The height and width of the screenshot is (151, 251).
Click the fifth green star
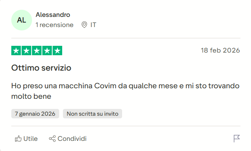pyautogui.click(x=57, y=51)
